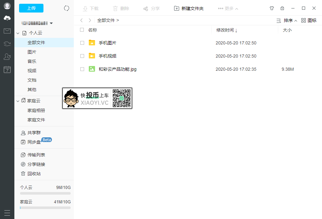Check the checkbox for 和彩云产品功能.jpg
This screenshot has width=322, height=219.
(x=83, y=69)
